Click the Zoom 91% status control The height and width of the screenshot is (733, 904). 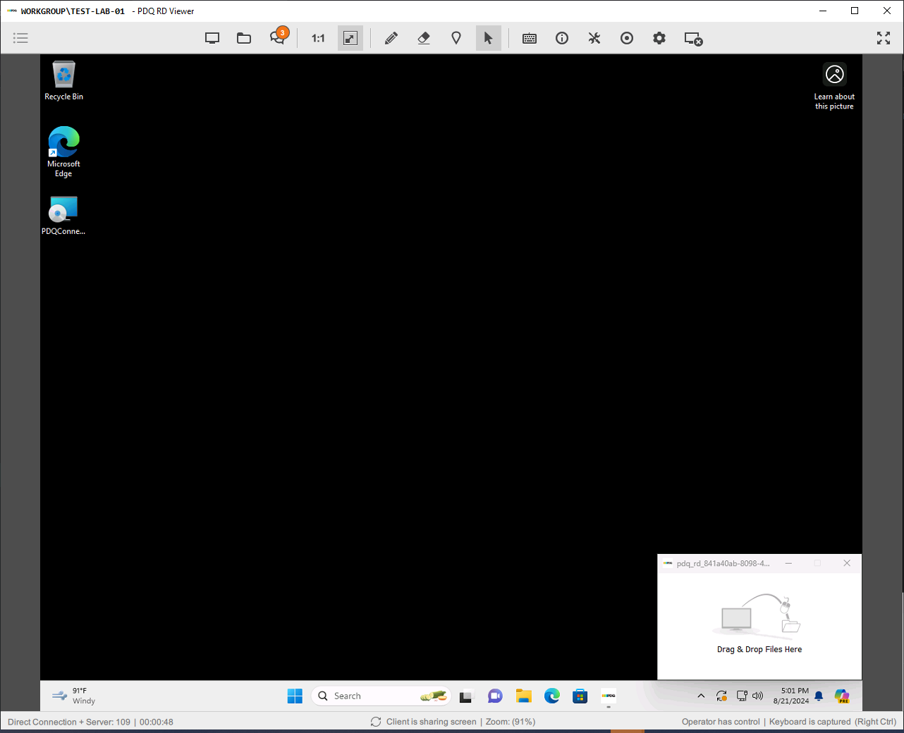[510, 722]
